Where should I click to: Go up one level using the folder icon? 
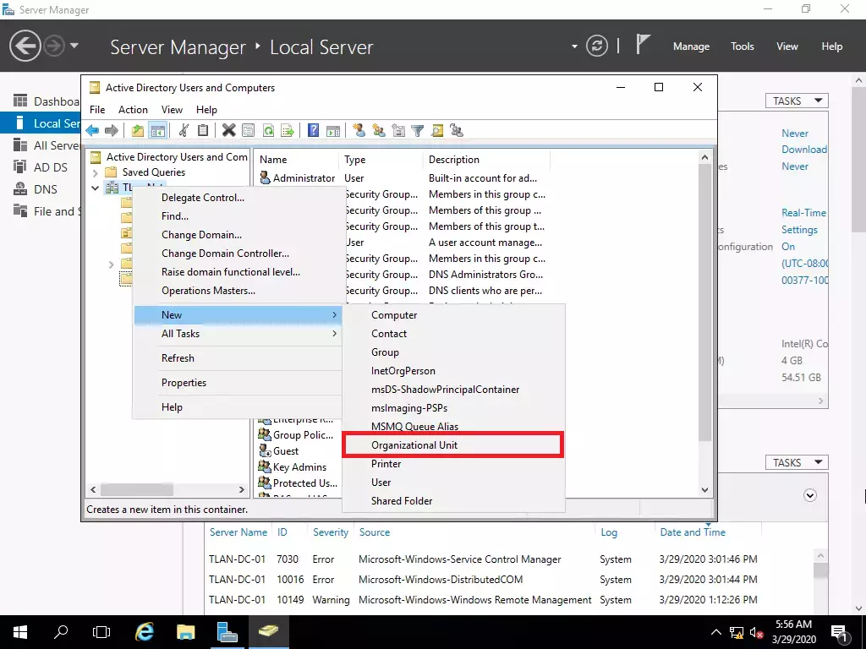pyautogui.click(x=138, y=131)
